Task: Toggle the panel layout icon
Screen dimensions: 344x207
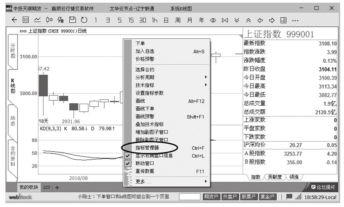Action: (x=284, y=21)
